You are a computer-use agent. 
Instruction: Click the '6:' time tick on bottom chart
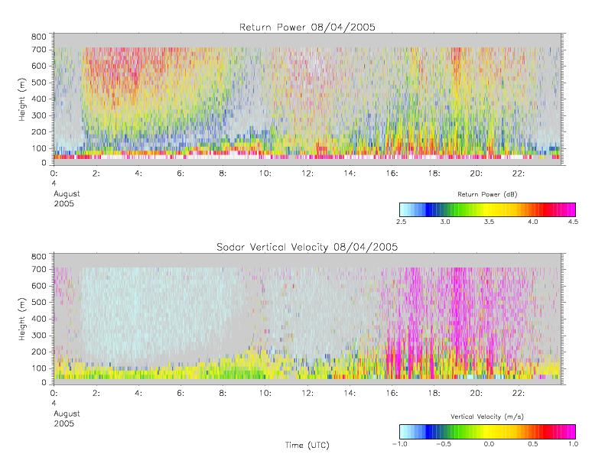click(x=181, y=394)
